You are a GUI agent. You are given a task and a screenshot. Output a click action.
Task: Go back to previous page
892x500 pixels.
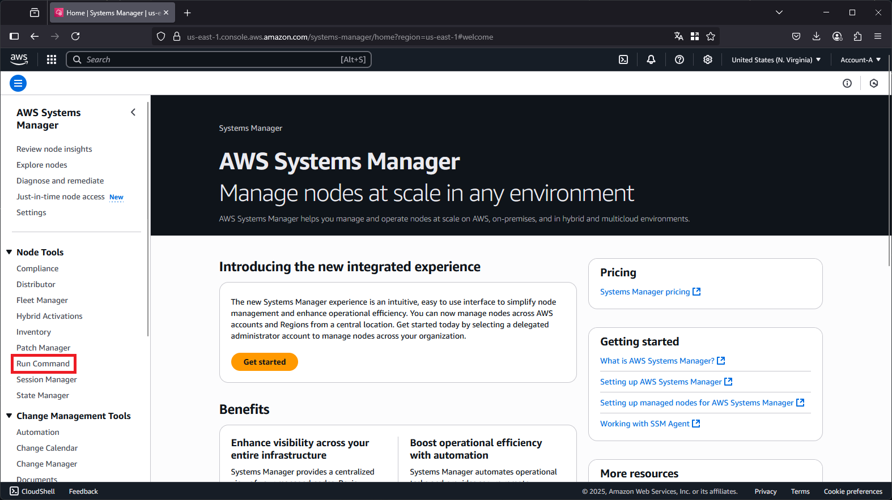tap(35, 36)
